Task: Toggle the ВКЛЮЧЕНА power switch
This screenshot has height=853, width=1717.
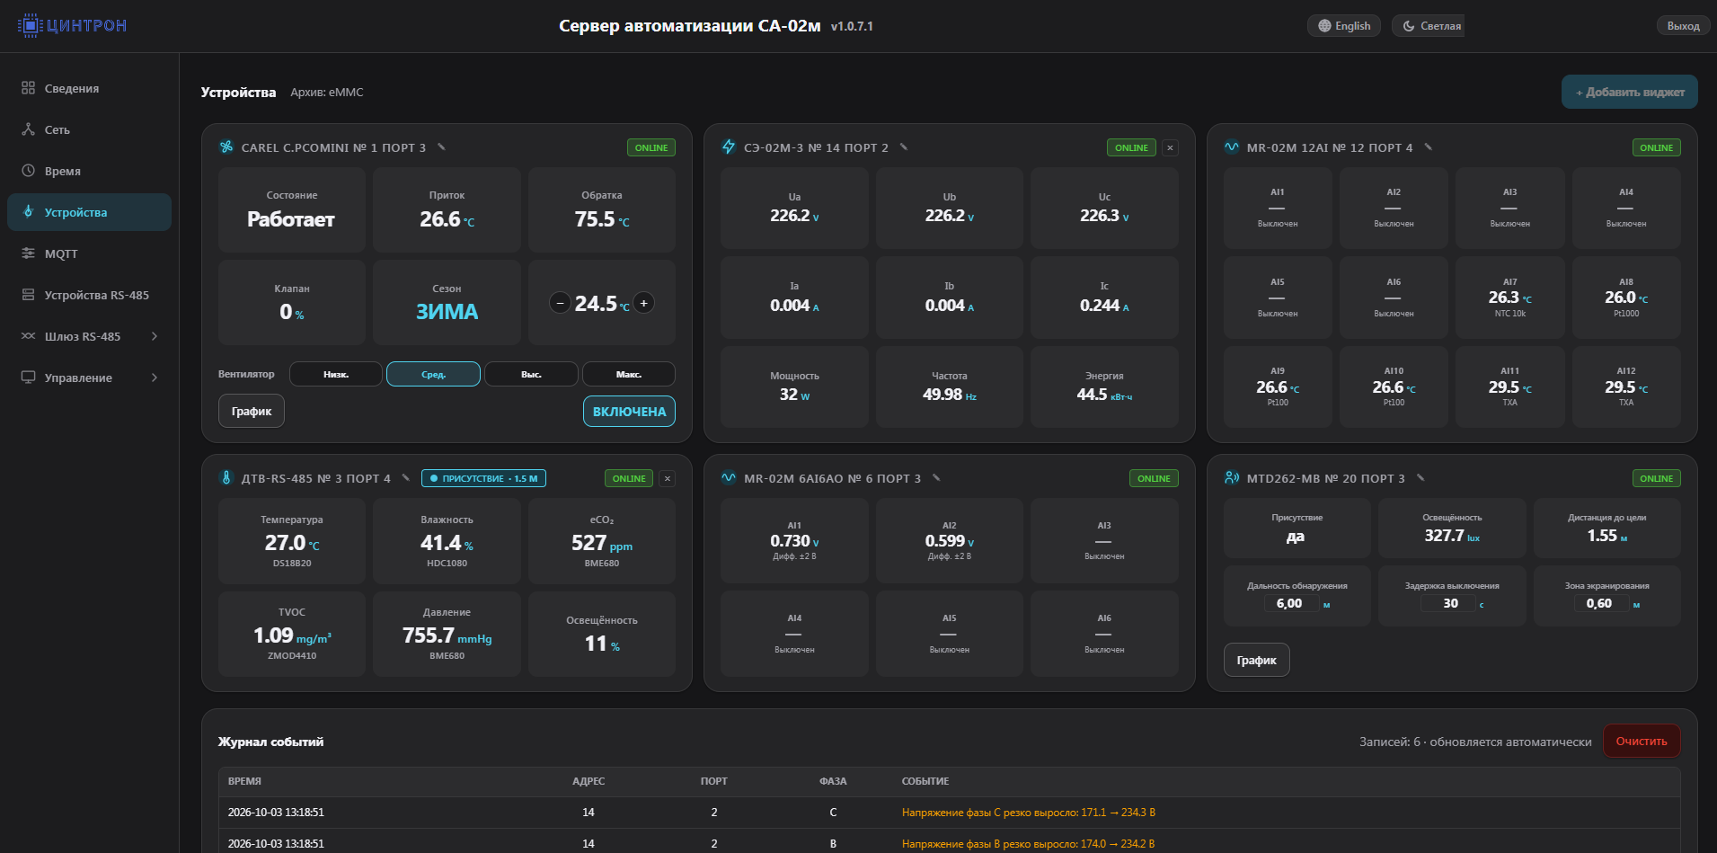Action: tap(629, 411)
